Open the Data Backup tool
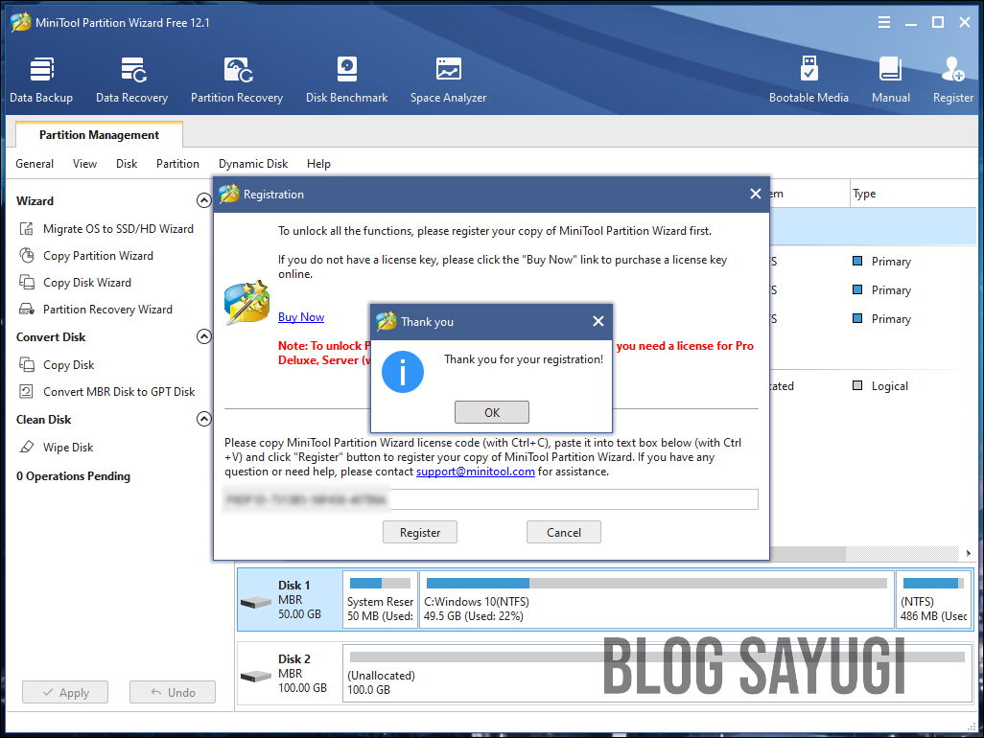The height and width of the screenshot is (738, 984). pos(41,77)
